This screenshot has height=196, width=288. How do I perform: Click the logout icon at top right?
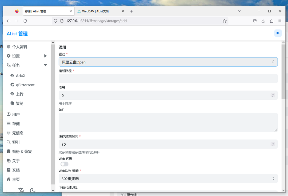(278, 33)
